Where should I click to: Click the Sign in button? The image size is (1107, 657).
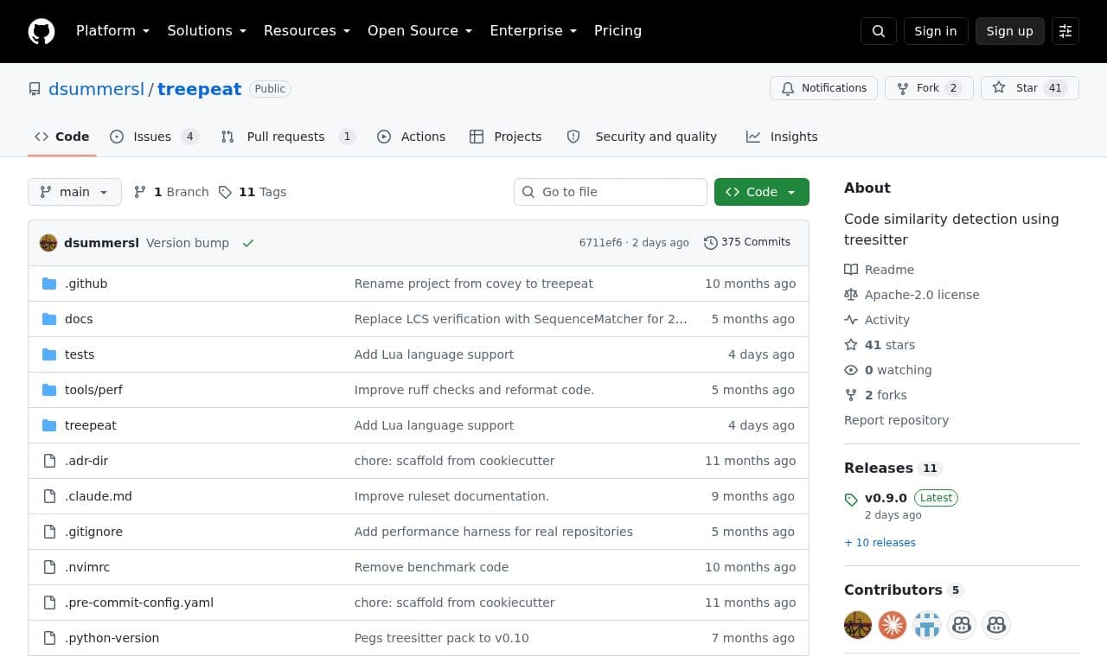point(936,31)
